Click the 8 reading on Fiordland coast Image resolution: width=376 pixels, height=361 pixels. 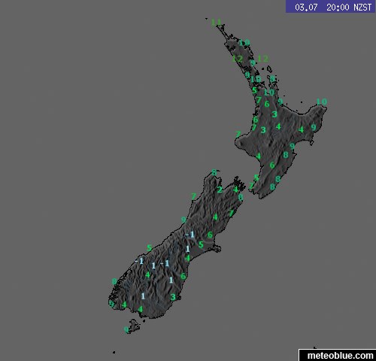click(x=114, y=281)
